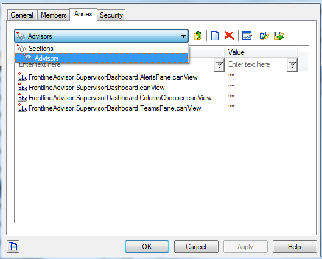Select the AlertsPane.canView option row
The image size is (322, 259).
(x=161, y=77)
